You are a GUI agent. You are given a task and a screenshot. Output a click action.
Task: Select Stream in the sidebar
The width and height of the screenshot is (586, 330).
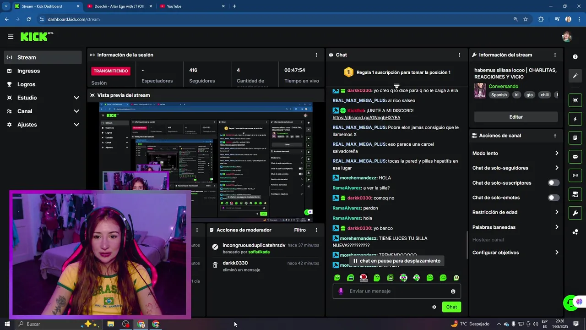click(x=43, y=57)
